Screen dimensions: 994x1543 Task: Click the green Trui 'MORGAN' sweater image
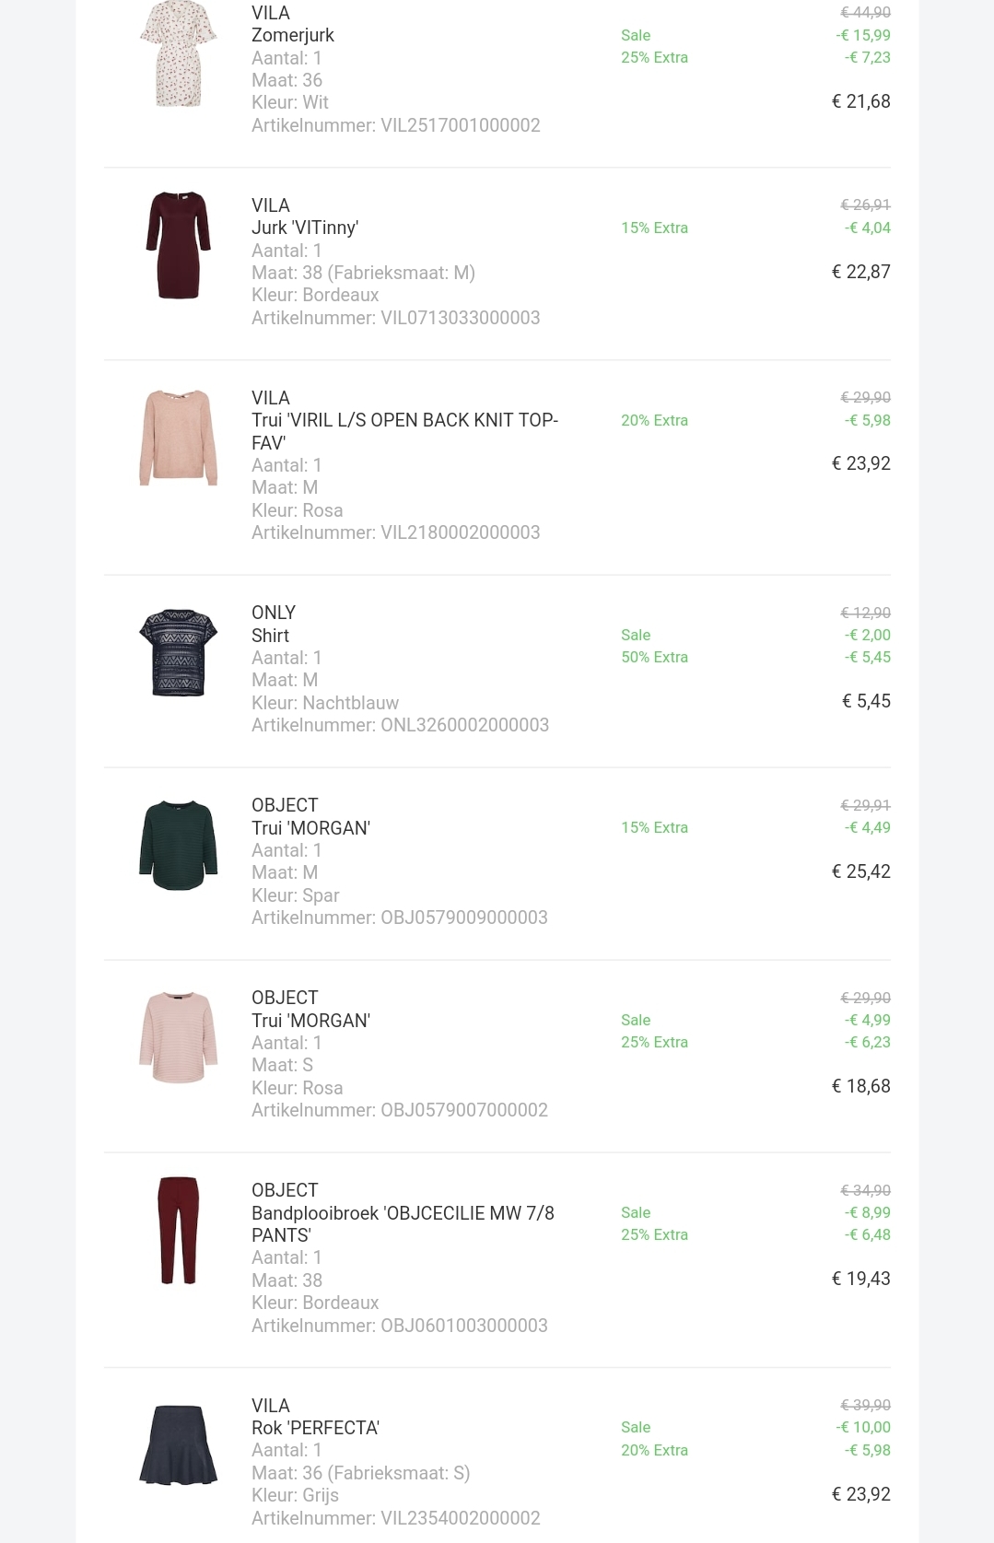[178, 845]
